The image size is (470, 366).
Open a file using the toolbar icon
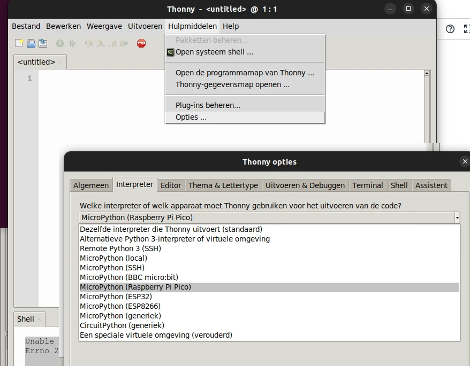pyautogui.click(x=31, y=43)
